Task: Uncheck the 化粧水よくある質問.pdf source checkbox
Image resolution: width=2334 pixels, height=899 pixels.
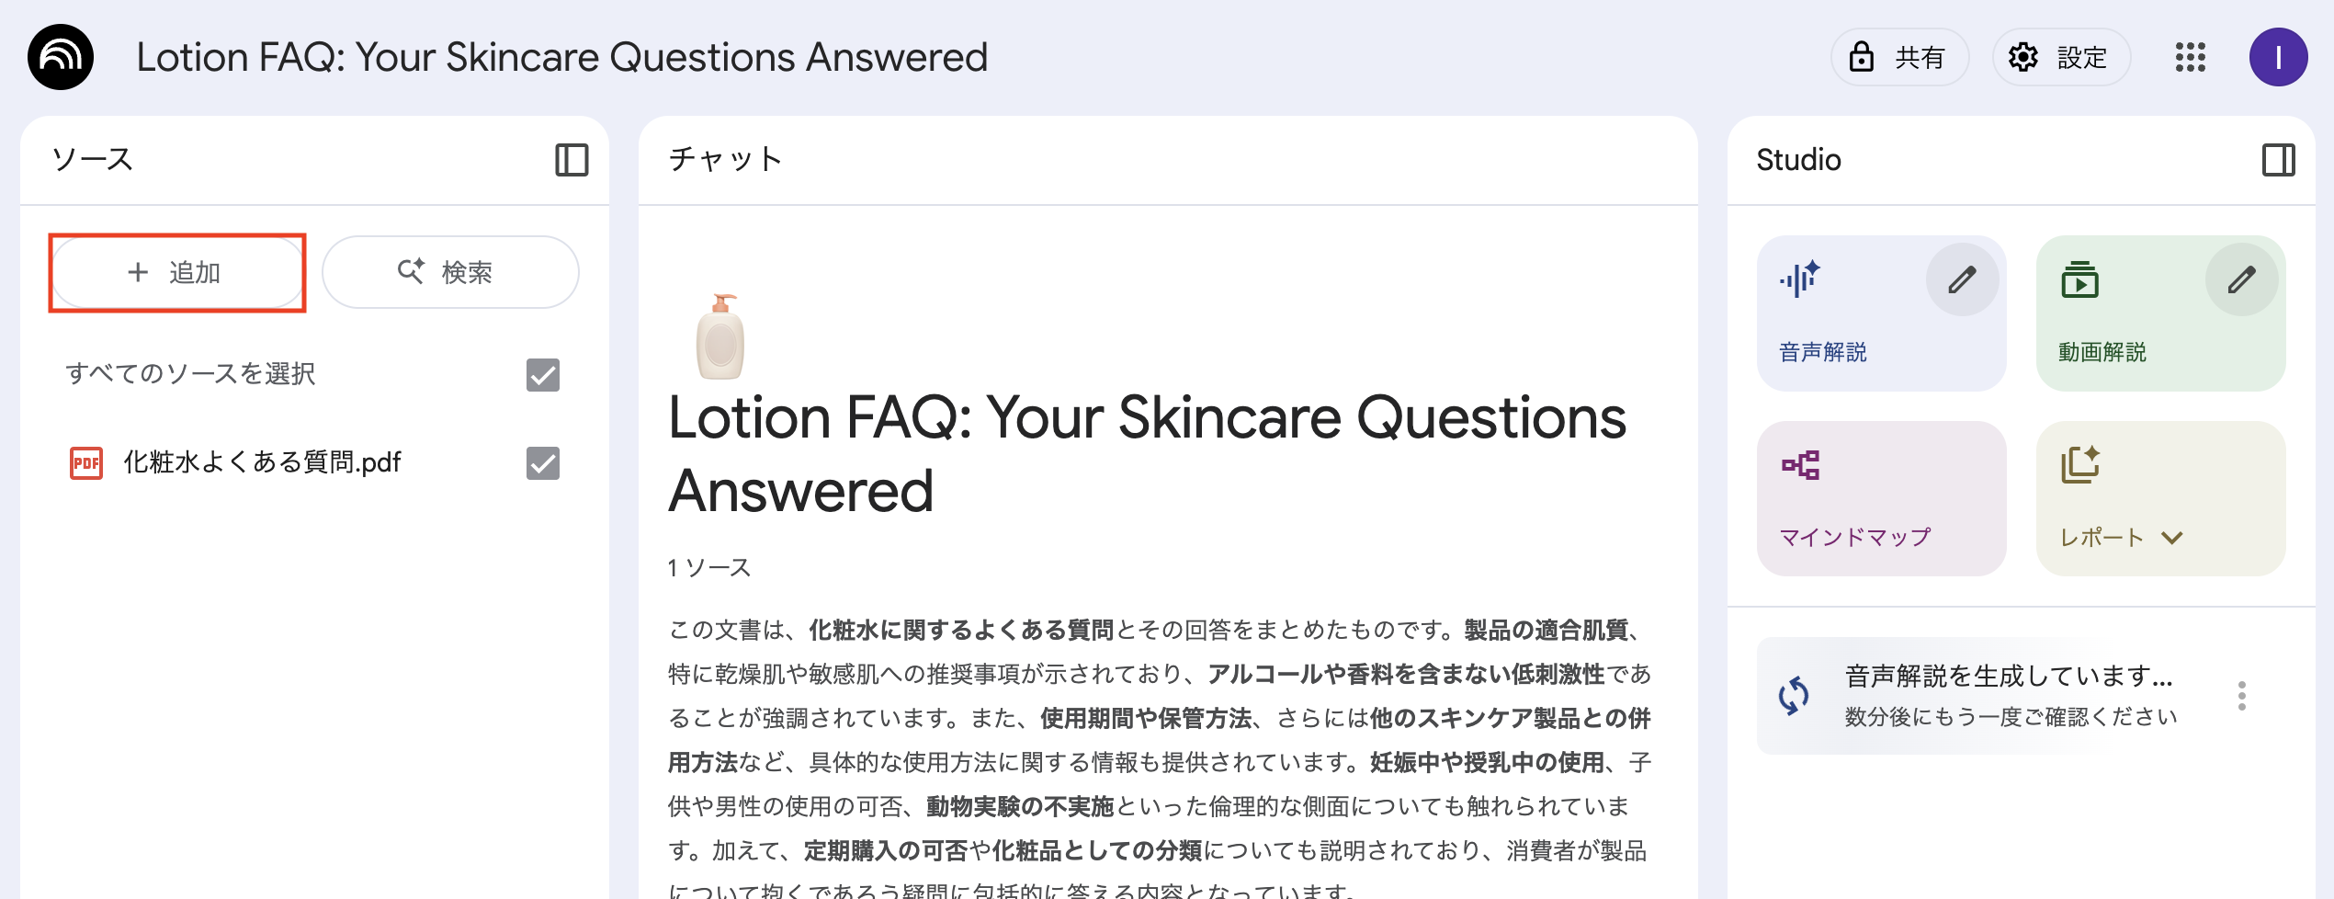Action: [543, 463]
